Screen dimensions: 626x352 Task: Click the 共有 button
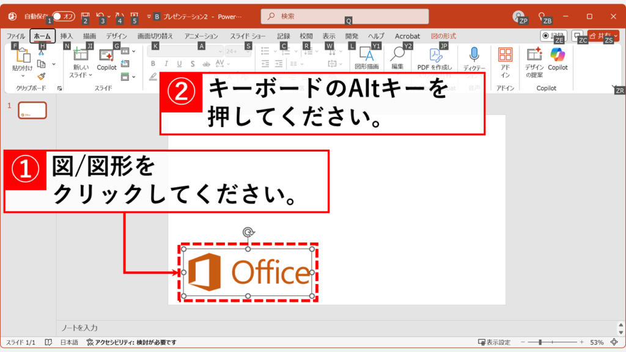point(603,35)
